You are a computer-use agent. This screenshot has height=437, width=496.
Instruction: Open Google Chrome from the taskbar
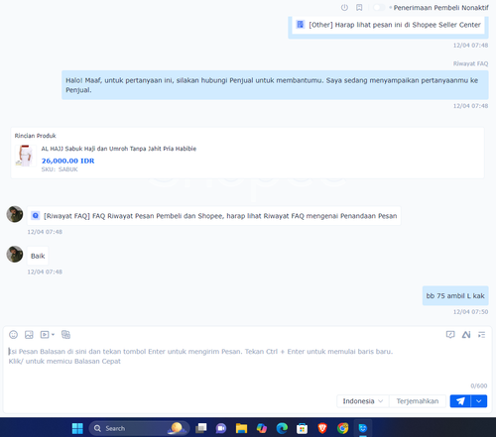(343, 428)
